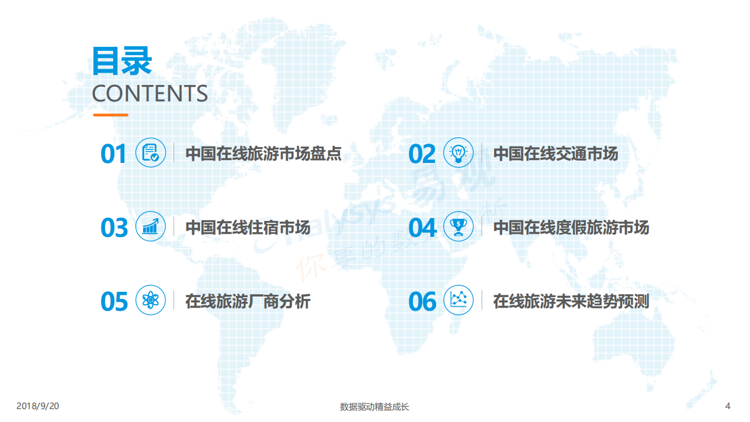Click the date 2018/9/20 in the footer

(x=36, y=405)
